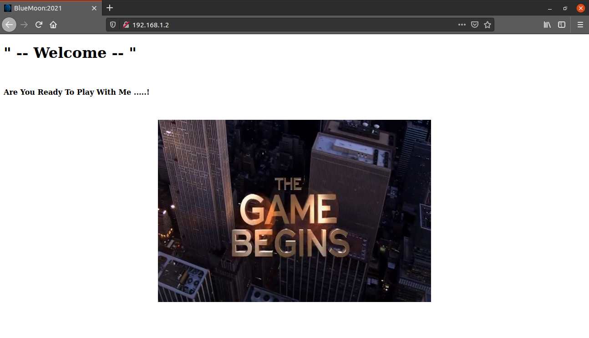589x338 pixels.
Task: Click the forward navigation arrow
Action: coord(25,25)
